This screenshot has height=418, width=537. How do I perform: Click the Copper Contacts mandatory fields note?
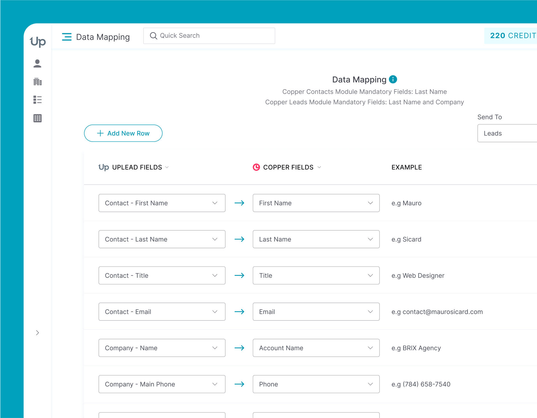click(364, 92)
